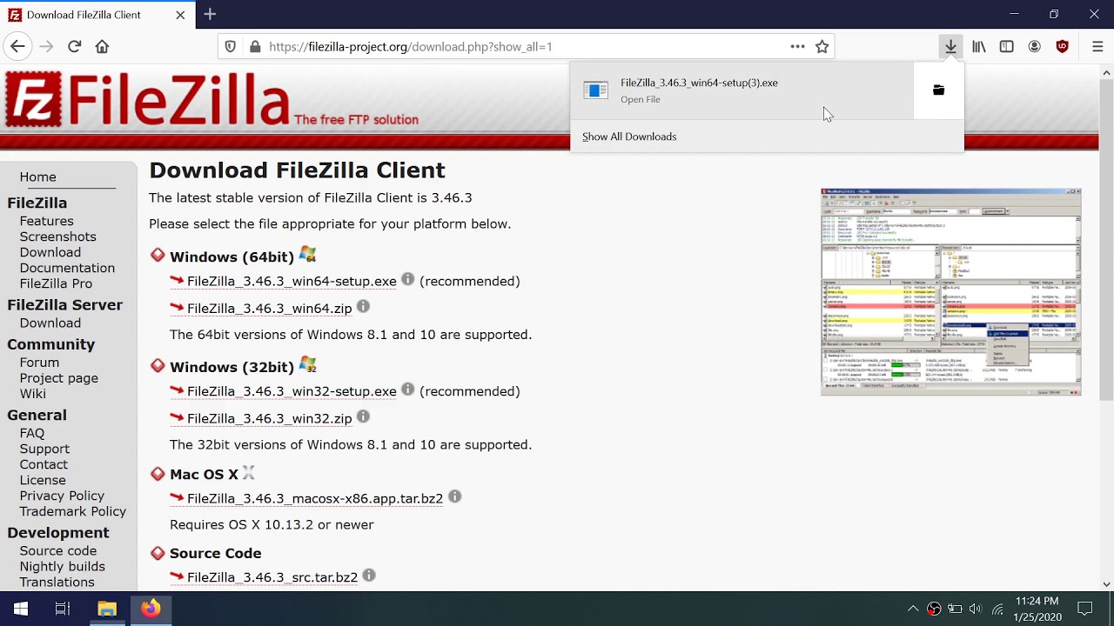1114x626 pixels.
Task: Open the Contact page
Action: tap(44, 464)
